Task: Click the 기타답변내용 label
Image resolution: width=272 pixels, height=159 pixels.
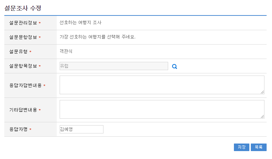Action: coord(23,110)
